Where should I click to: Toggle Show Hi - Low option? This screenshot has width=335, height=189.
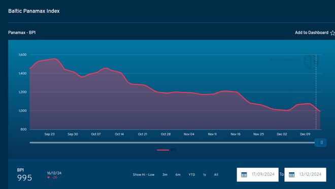pyautogui.click(x=144, y=174)
